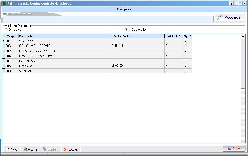Viewport: 248px width, 156px height.
Task: Select the Código search mode radio
Action: click(x=6, y=30)
